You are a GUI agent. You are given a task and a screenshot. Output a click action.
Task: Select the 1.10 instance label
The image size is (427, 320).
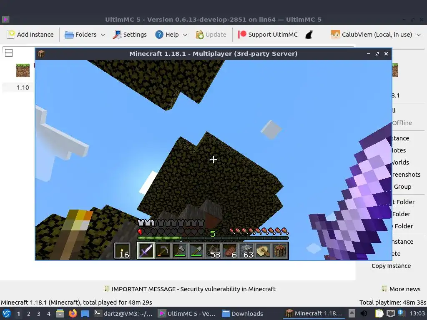point(23,87)
